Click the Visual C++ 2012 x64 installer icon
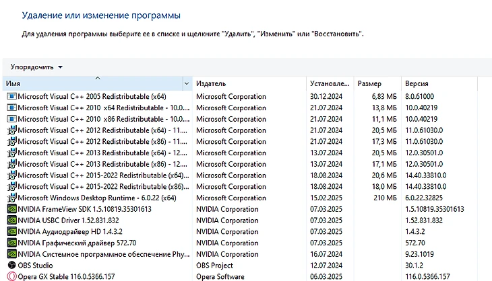Screen dimensions: 492x281 [x=11, y=130]
